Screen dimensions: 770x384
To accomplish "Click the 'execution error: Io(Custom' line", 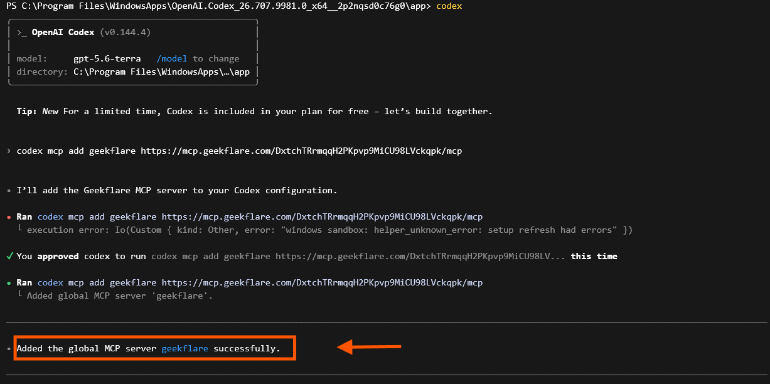I will point(329,230).
